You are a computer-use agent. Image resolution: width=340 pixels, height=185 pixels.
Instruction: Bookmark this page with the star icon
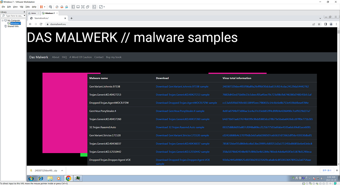pos(319,24)
